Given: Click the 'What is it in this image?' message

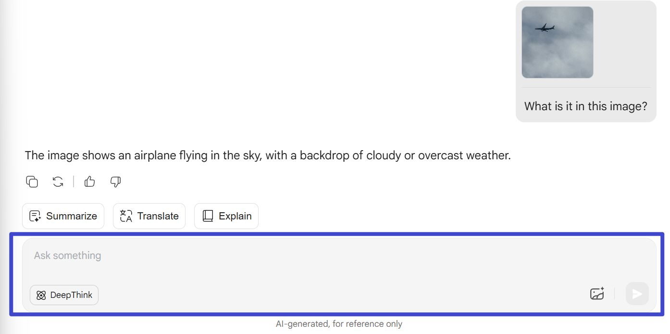Looking at the screenshot, I should [586, 106].
